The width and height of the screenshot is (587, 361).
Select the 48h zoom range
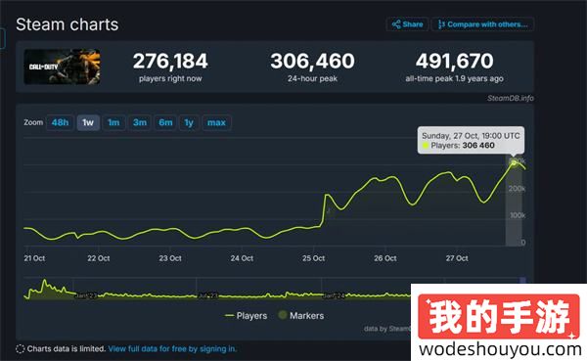(60, 122)
